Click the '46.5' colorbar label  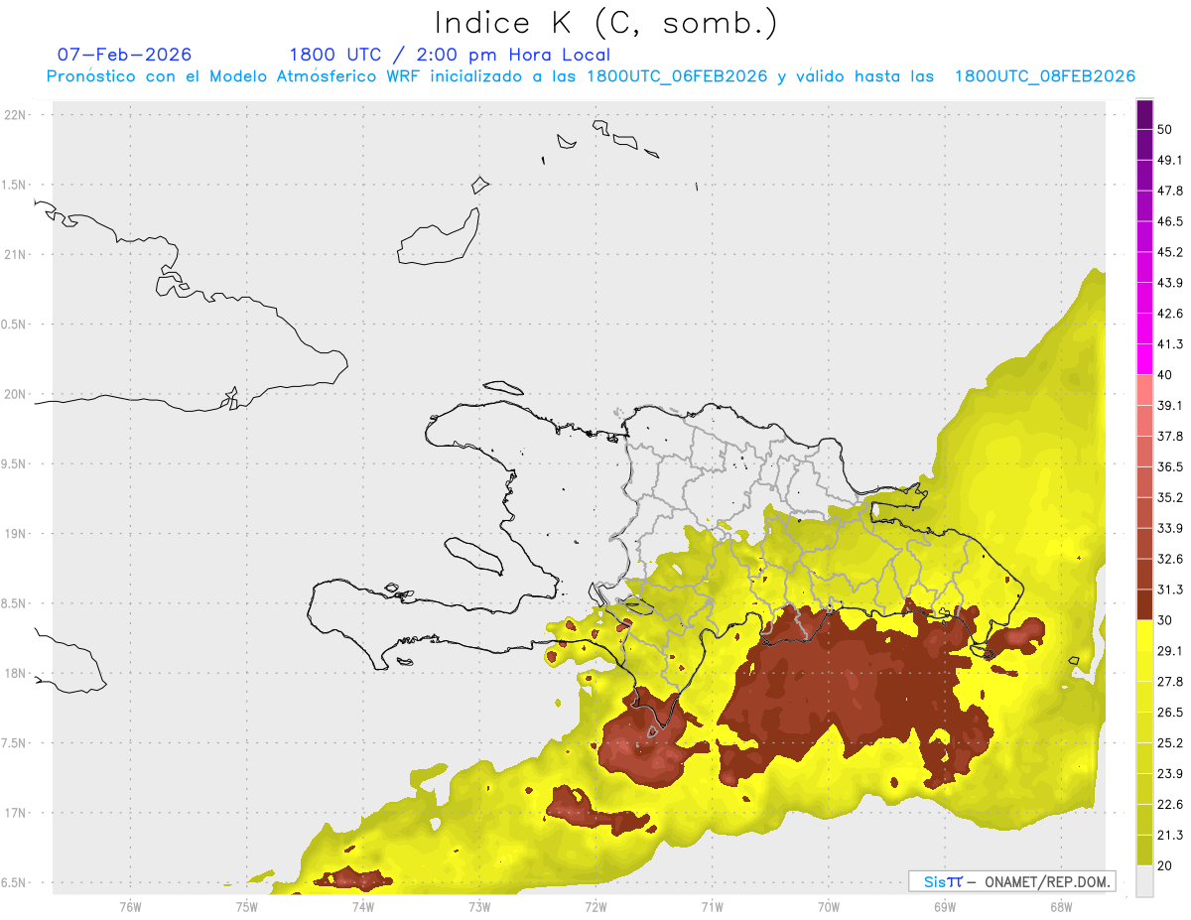click(x=1170, y=221)
